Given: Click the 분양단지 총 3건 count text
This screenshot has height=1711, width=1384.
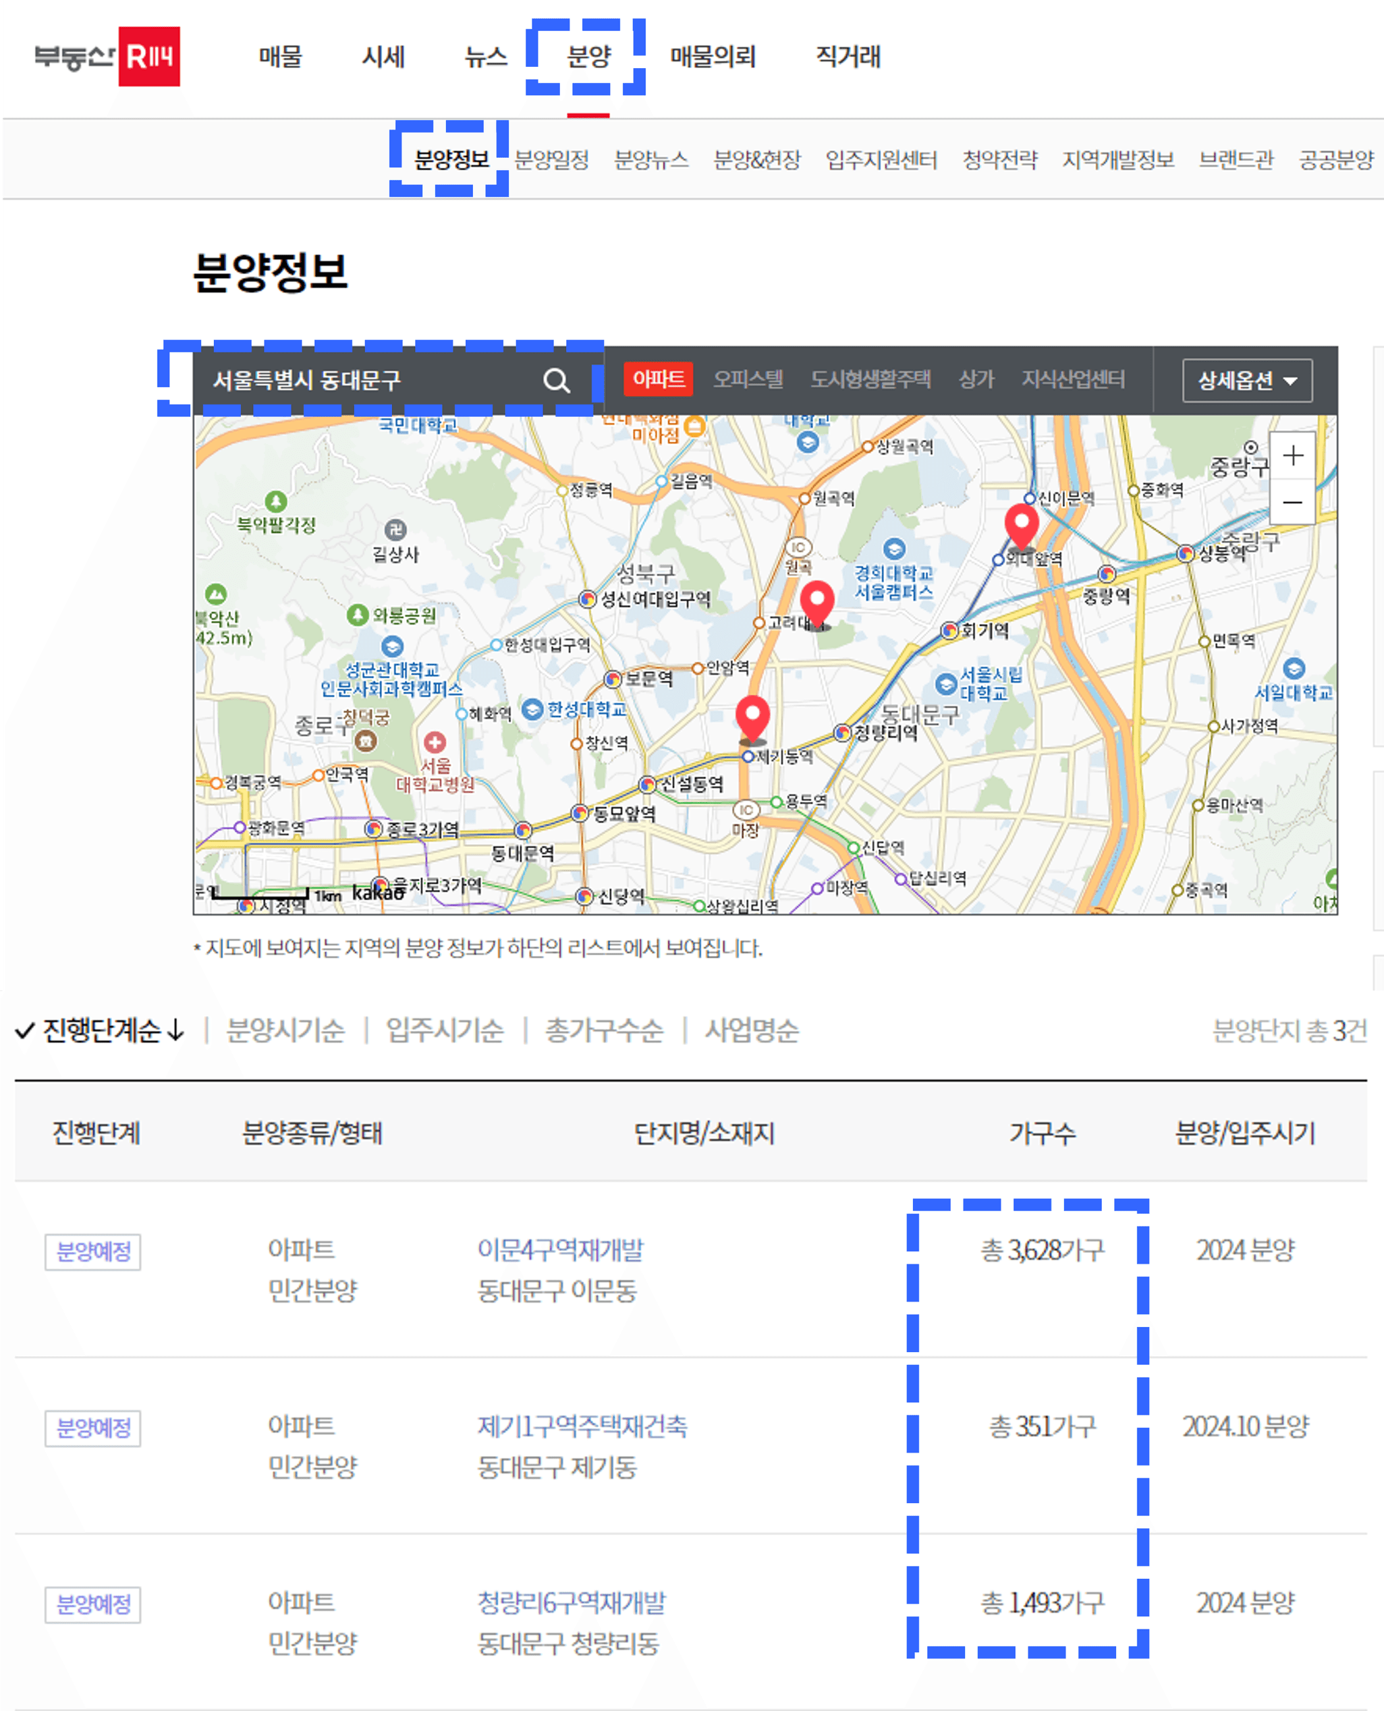Looking at the screenshot, I should pyautogui.click(x=1289, y=1030).
